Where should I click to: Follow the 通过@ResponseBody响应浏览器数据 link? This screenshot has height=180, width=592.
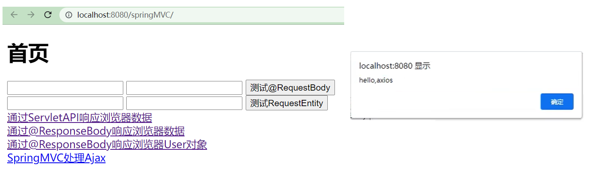pyautogui.click(x=96, y=131)
